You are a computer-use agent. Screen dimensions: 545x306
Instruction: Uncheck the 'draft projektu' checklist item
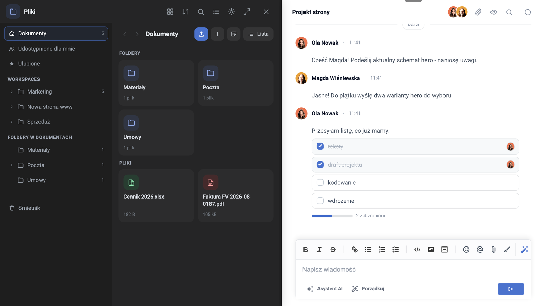320,165
